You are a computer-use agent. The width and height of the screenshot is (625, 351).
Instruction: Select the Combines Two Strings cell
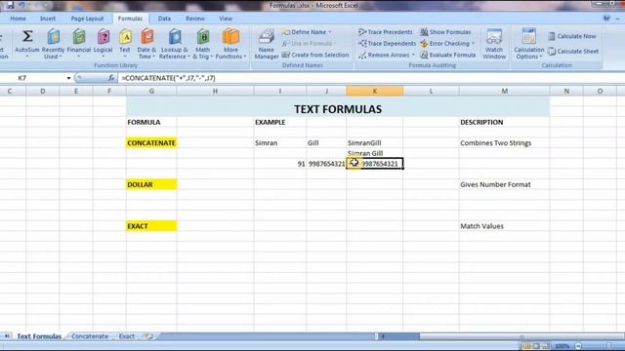click(x=504, y=143)
